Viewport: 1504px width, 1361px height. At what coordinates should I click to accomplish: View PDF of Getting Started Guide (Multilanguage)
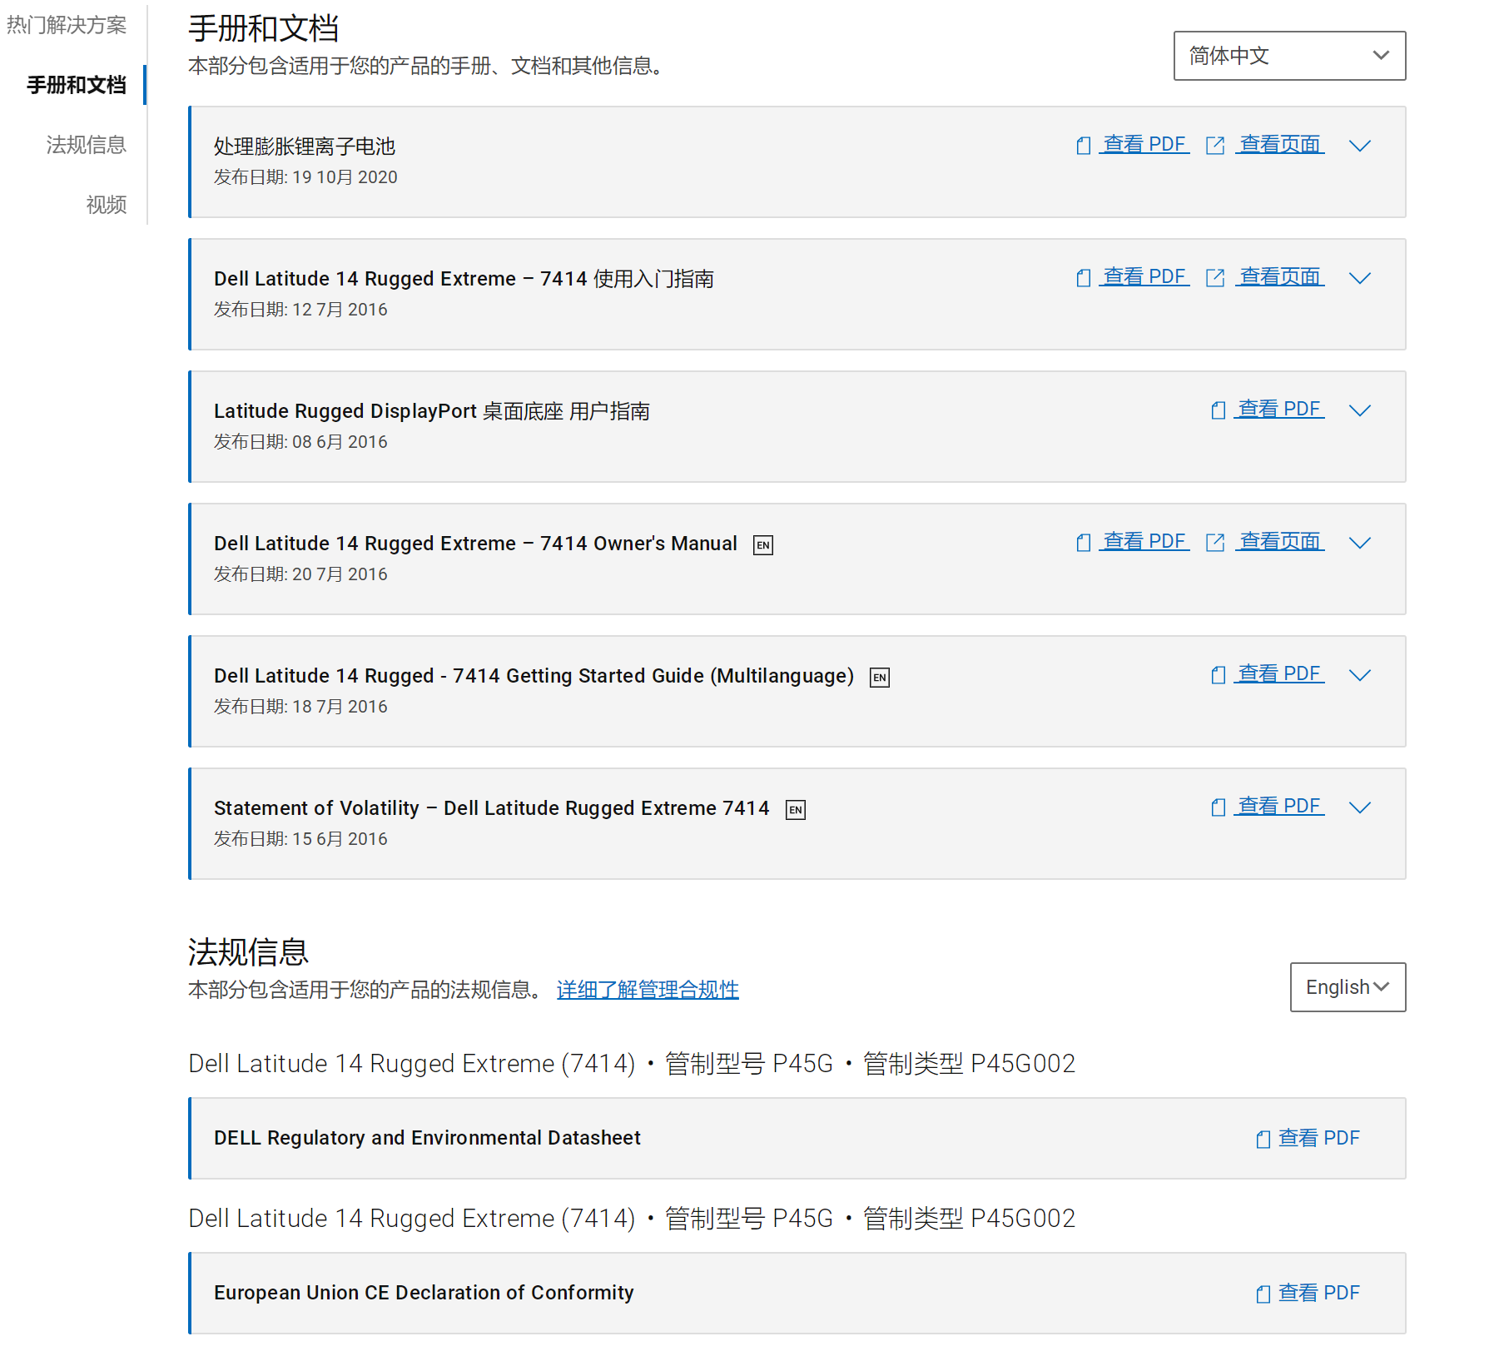pyautogui.click(x=1279, y=673)
